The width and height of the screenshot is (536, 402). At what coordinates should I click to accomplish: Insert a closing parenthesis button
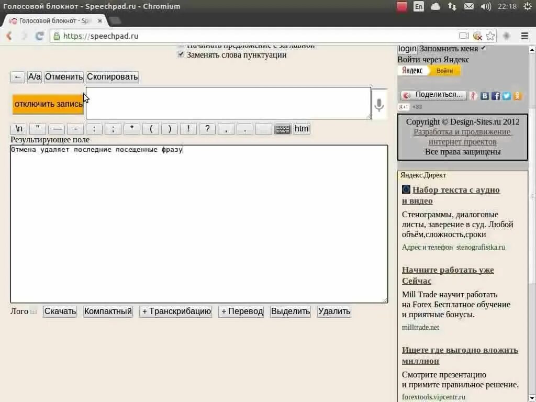pos(170,129)
